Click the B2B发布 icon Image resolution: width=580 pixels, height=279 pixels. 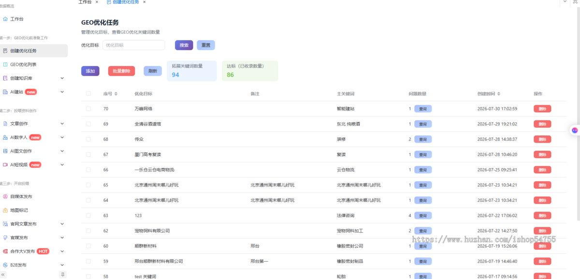[x=5, y=265]
